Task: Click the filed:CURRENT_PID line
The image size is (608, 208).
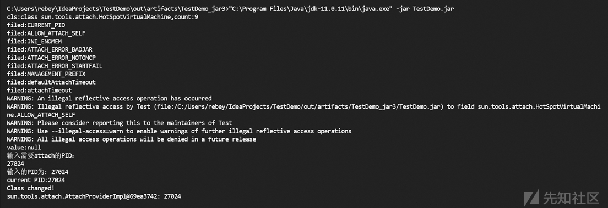Action: pos(36,25)
